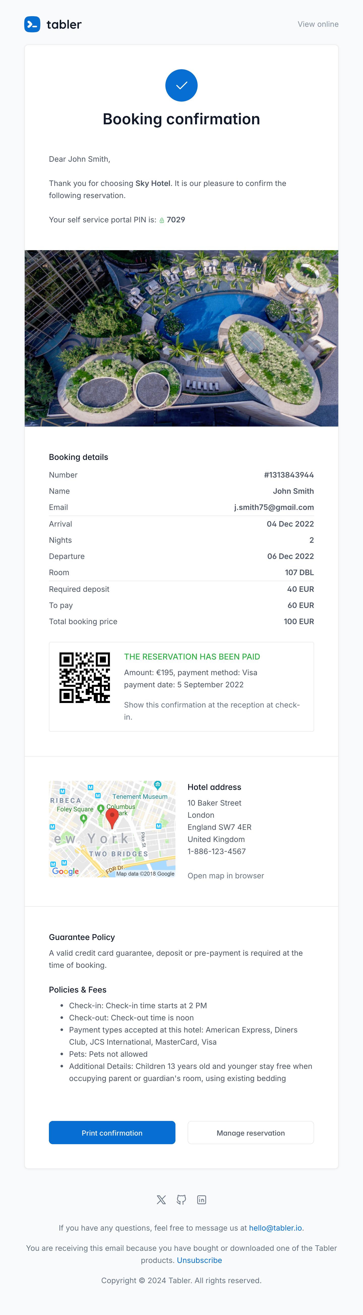Click the Tabler logo icon

click(32, 24)
